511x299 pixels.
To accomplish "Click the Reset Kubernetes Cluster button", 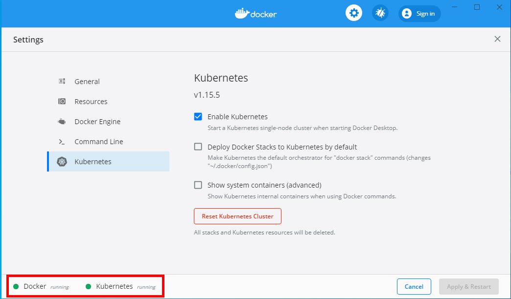I will pos(237,216).
